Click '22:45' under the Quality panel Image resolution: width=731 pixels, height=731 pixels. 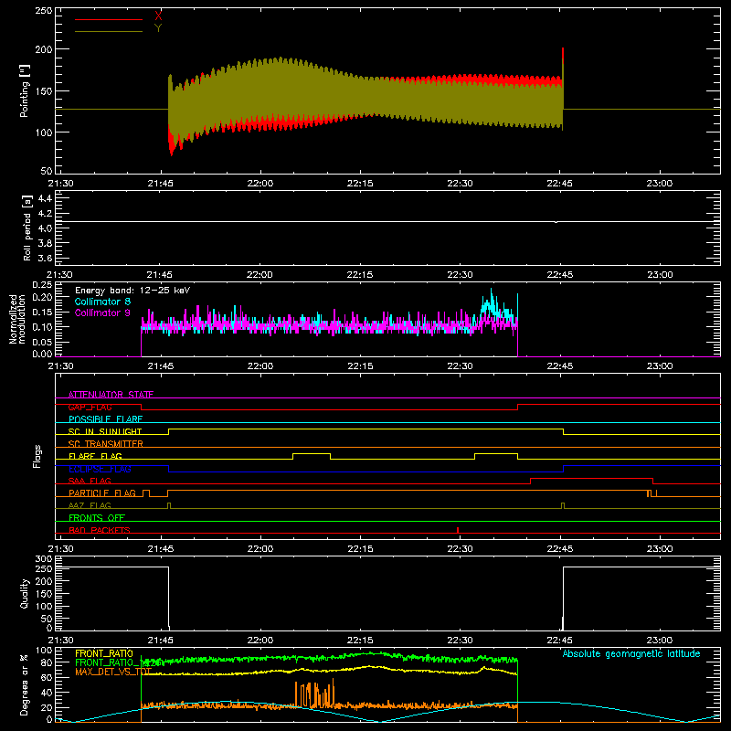click(560, 641)
